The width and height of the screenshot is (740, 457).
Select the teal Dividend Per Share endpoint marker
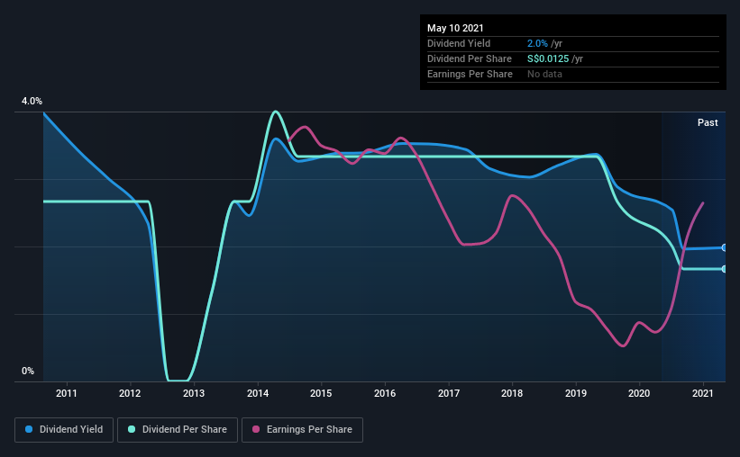[725, 269]
